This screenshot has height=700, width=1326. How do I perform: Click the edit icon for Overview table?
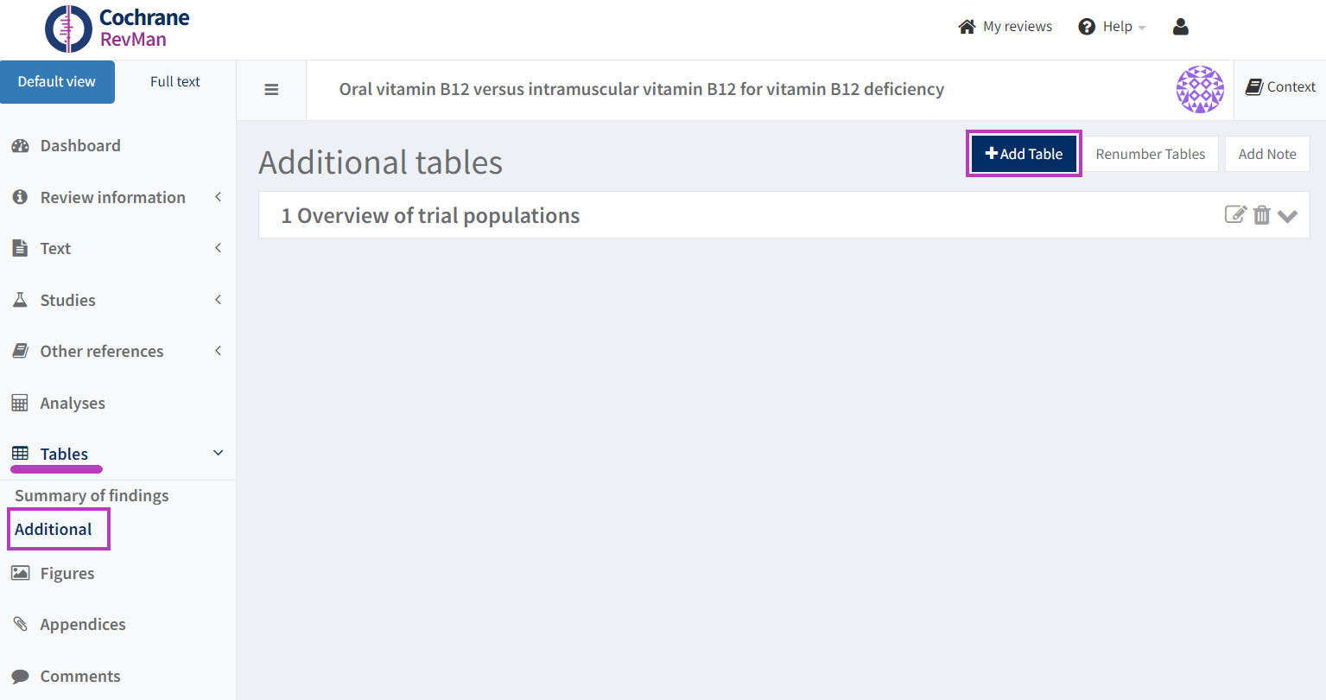point(1235,215)
